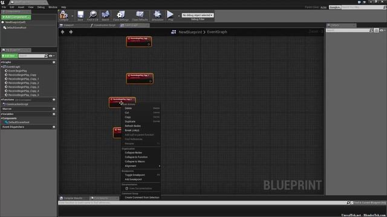The height and width of the screenshot is (217, 387).
Task: Click the blueprint grid icon beside NewBlueprint breadcrumb
Action: click(x=174, y=32)
